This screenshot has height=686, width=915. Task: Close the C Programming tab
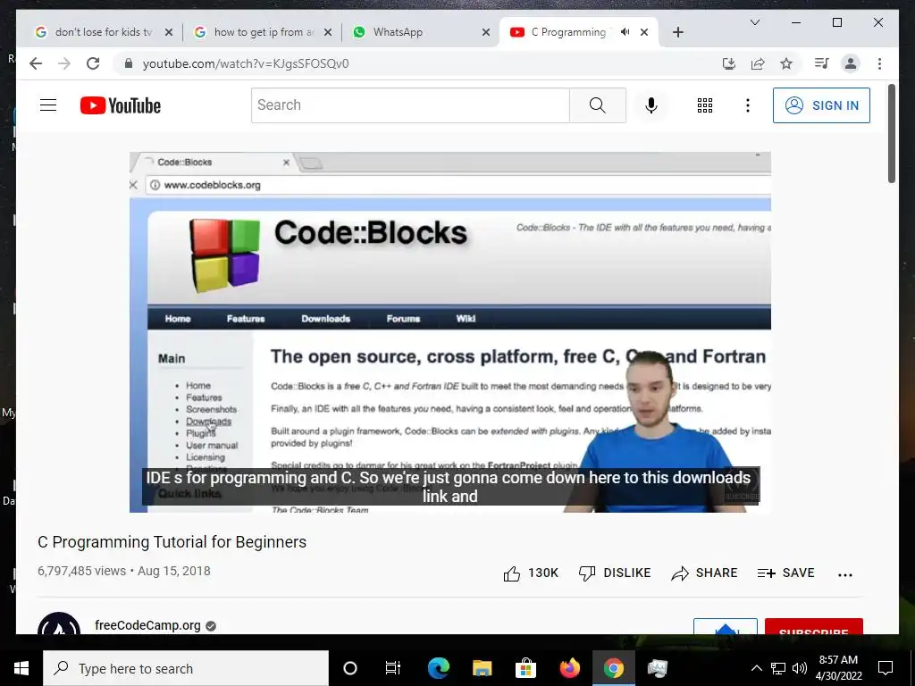pyautogui.click(x=644, y=32)
